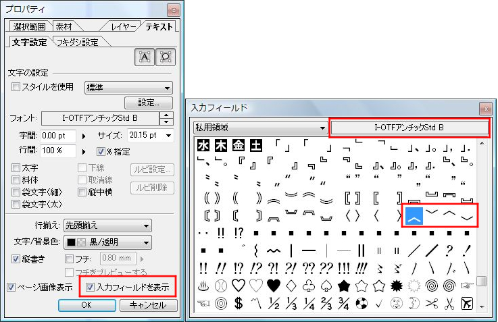This screenshot has height=322, width=498.
Task: Select the boxed 木 glyph
Action: click(221, 146)
